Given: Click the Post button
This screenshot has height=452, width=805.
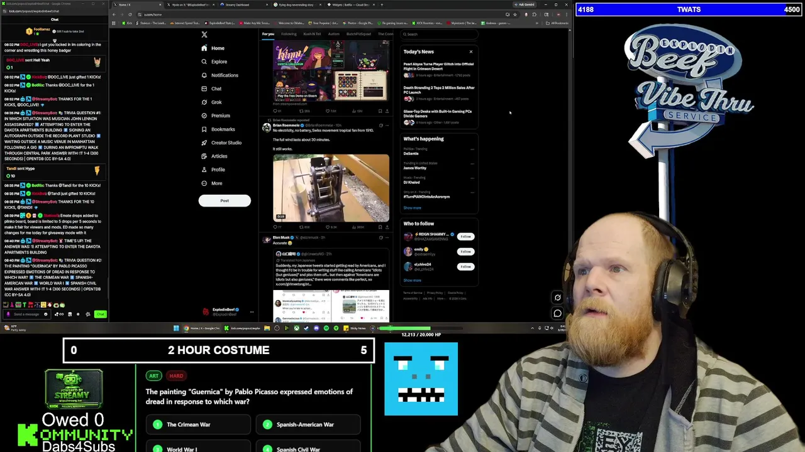Looking at the screenshot, I should (x=225, y=200).
